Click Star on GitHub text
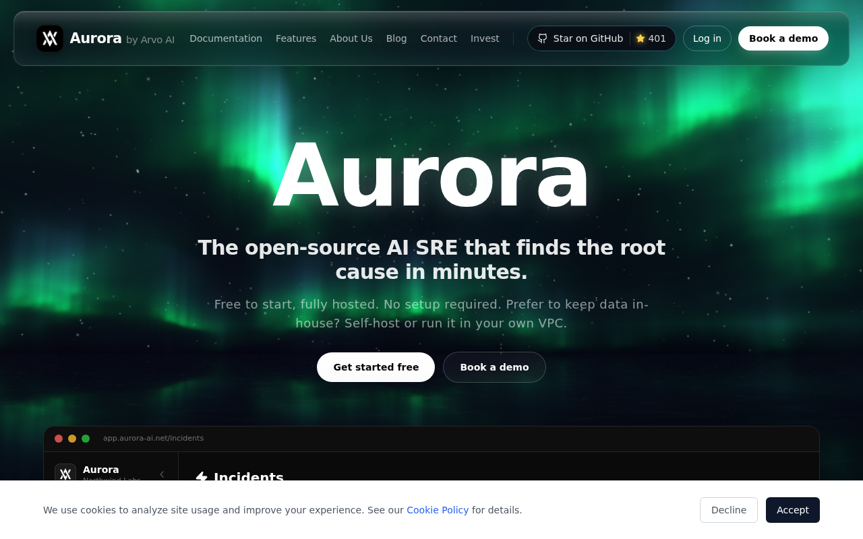Viewport: 863px width, 539px height. pyautogui.click(x=588, y=38)
